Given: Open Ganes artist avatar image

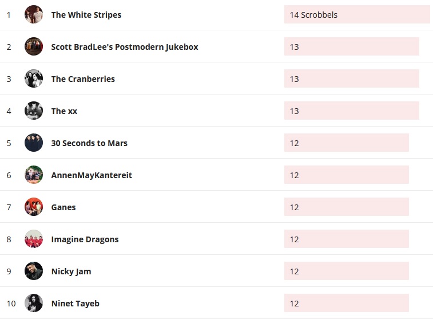Looking at the screenshot, I should 34,207.
